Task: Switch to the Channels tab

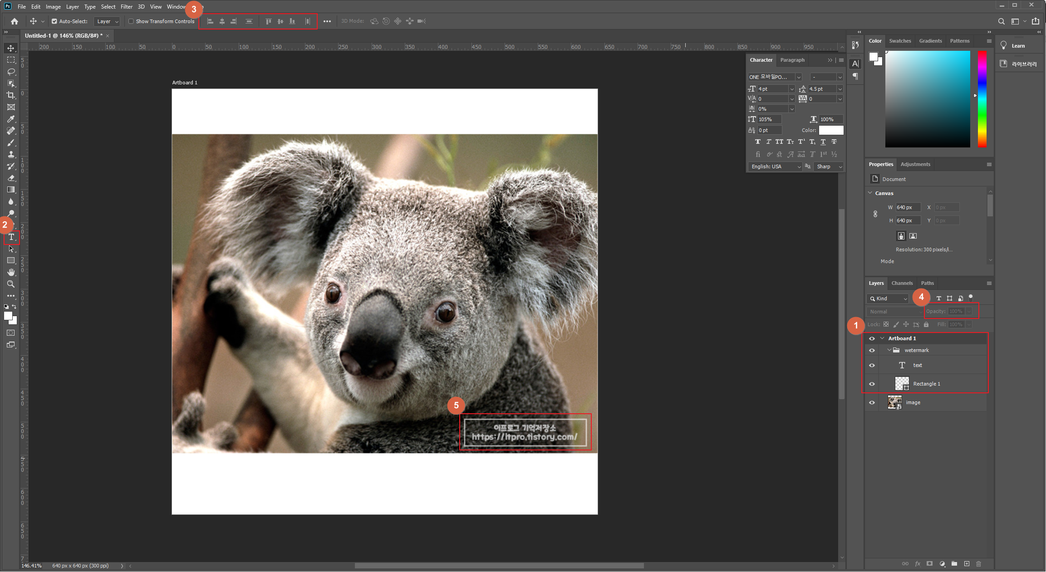Action: coord(902,283)
